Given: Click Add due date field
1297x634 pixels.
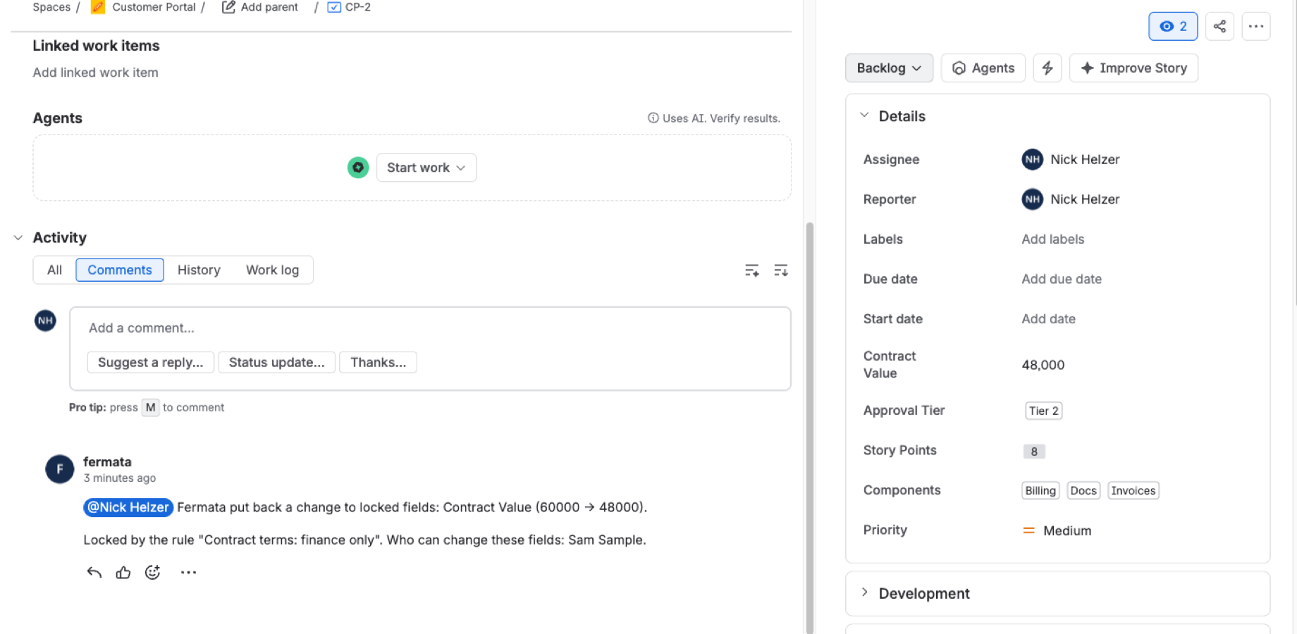Looking at the screenshot, I should tap(1062, 279).
